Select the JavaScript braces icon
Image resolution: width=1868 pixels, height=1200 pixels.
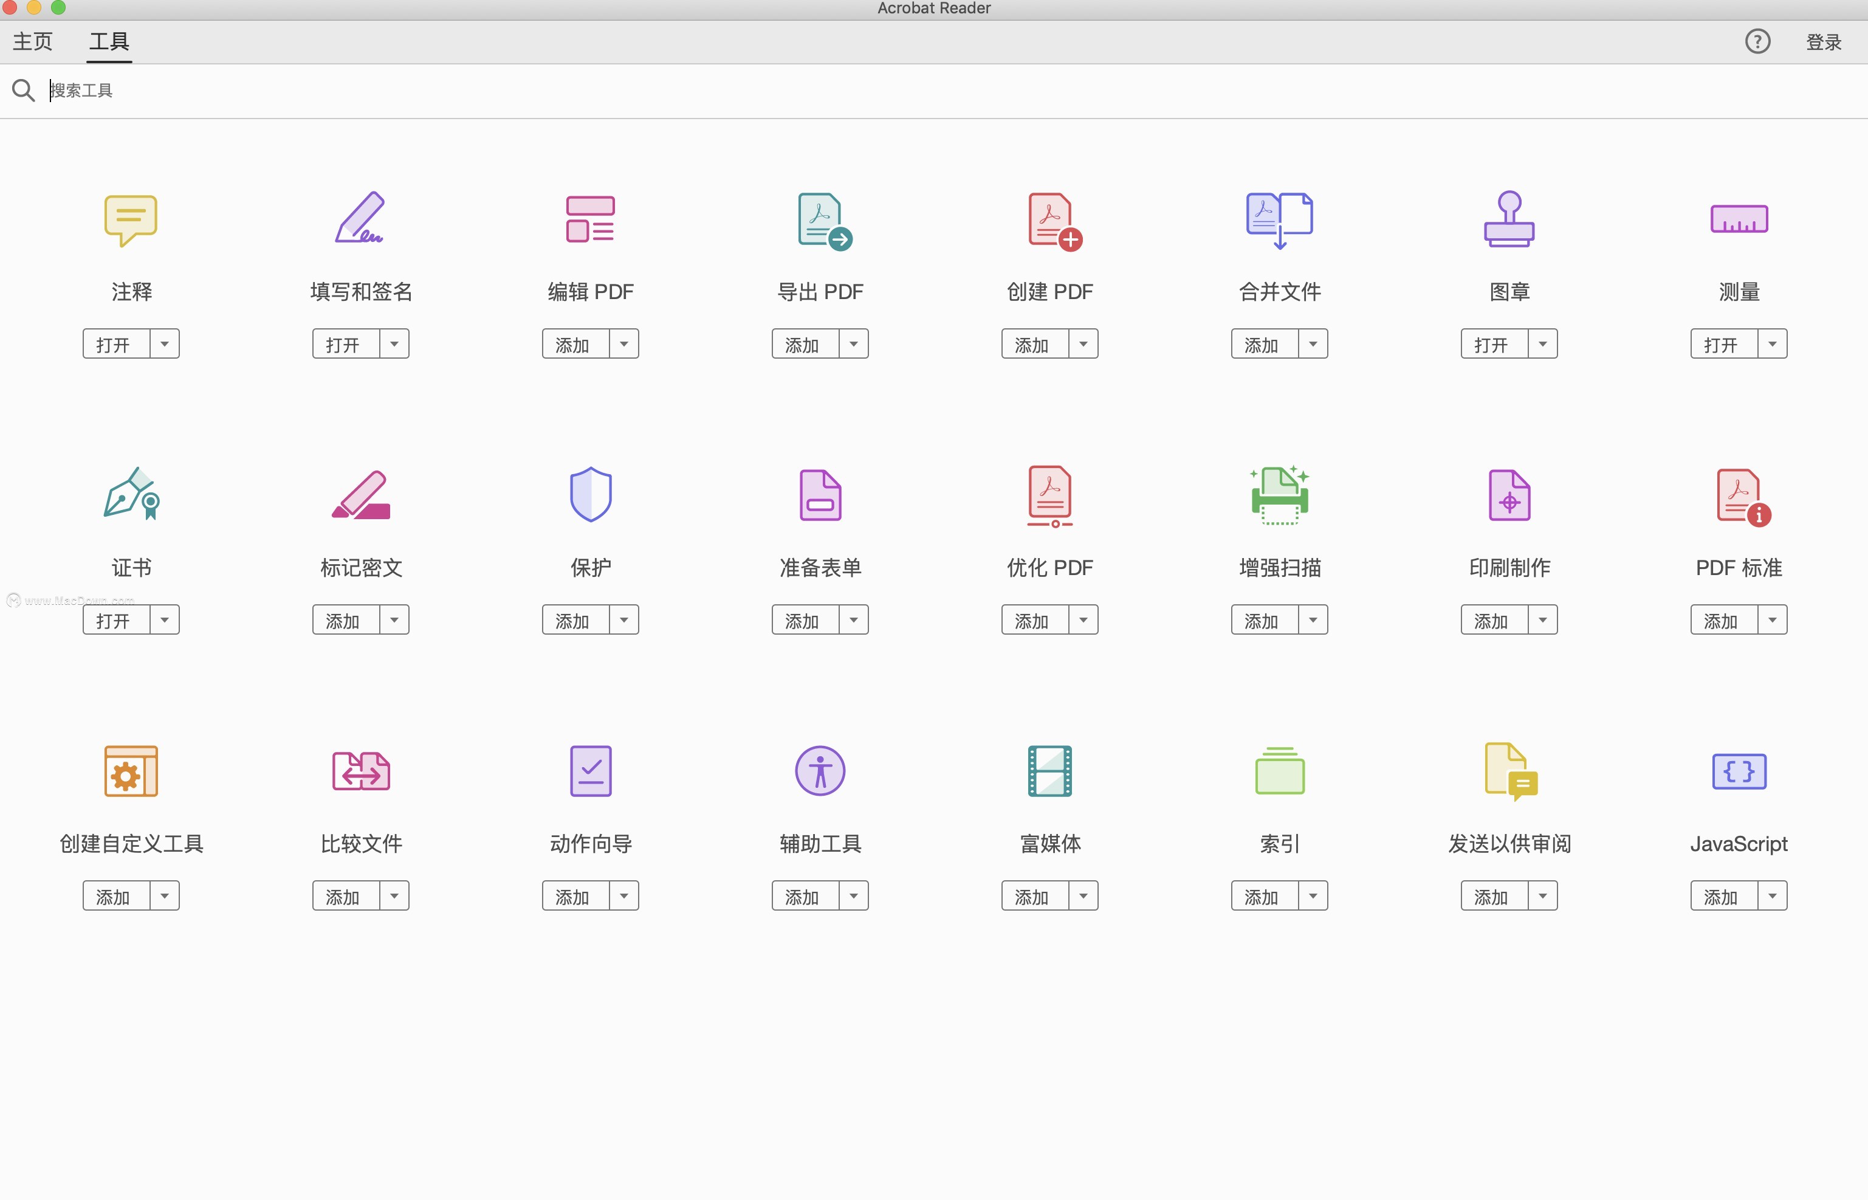[1739, 771]
